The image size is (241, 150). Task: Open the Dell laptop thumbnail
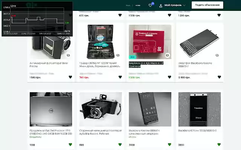51,109
